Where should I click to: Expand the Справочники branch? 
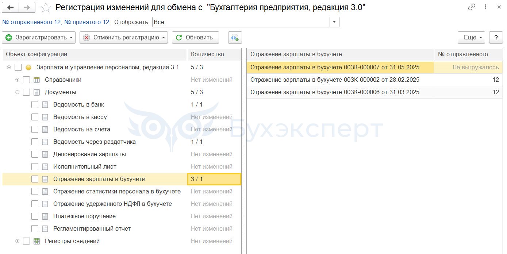coord(17,80)
